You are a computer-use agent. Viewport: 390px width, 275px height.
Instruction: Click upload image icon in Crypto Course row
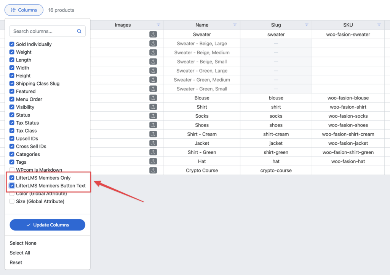[x=153, y=171]
